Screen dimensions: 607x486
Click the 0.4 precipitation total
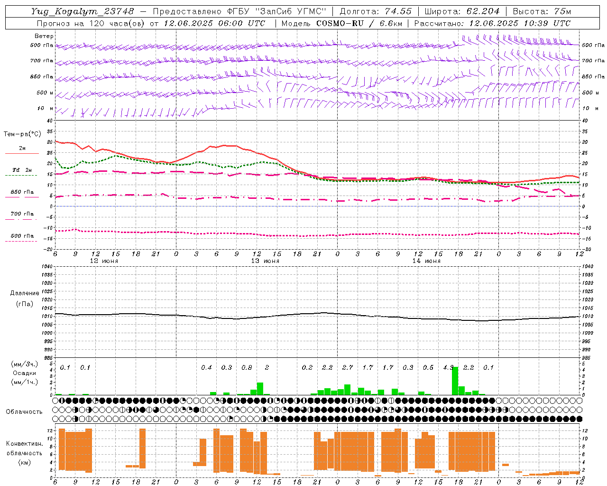click(x=206, y=367)
